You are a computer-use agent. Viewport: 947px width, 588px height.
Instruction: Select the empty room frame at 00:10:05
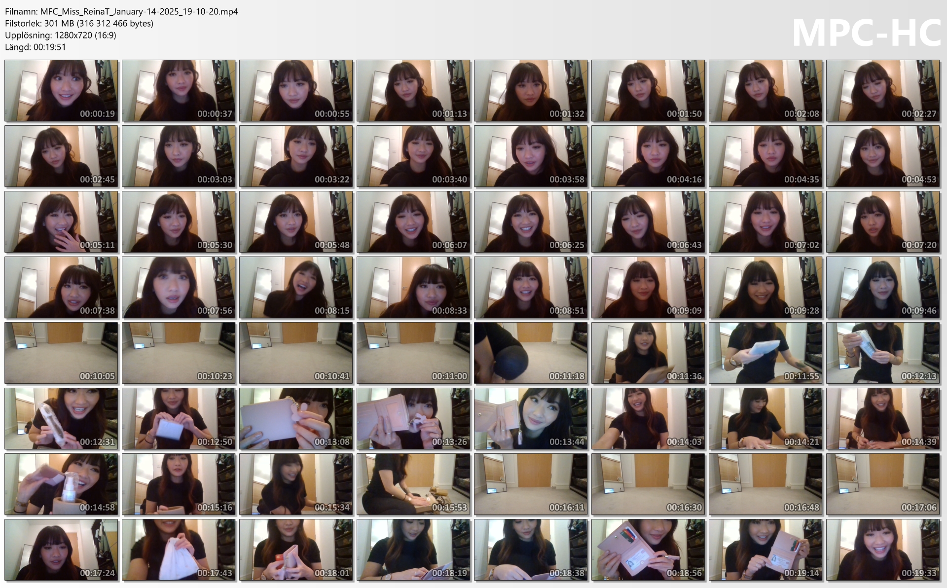point(61,353)
